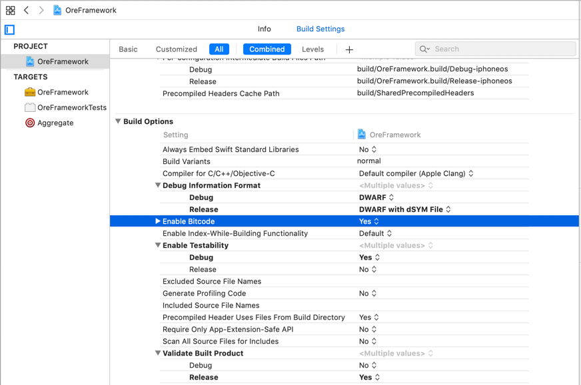Collapse the Build Options section
Screen dimensions: 581x385
click(118, 121)
